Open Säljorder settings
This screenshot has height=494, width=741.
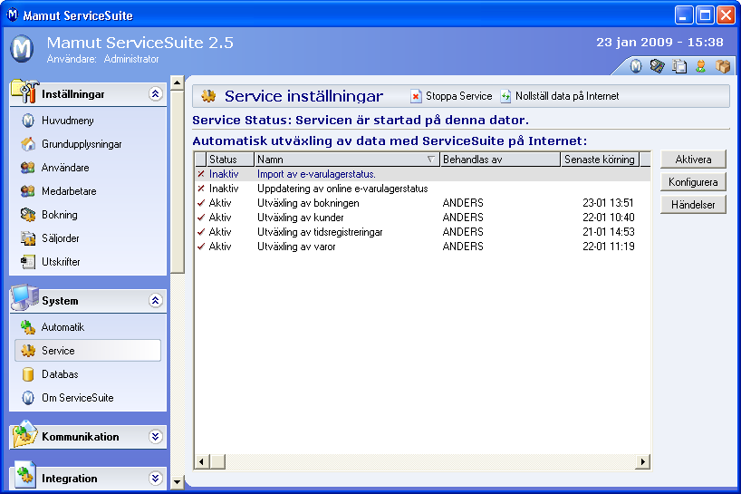(61, 237)
